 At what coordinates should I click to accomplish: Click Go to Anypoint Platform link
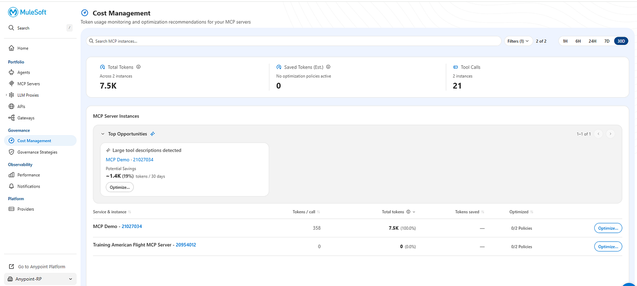[41, 266]
